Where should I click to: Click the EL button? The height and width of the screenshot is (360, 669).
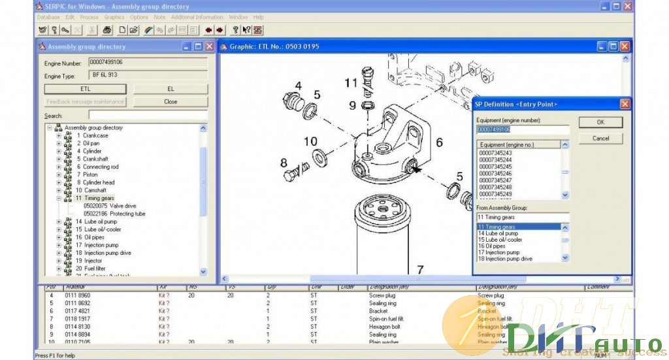(x=171, y=89)
